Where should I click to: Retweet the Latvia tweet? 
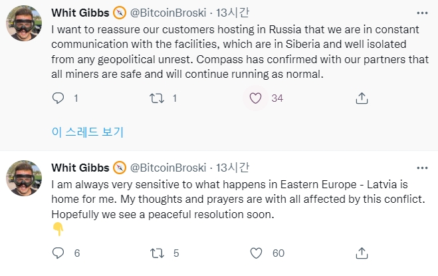156,253
